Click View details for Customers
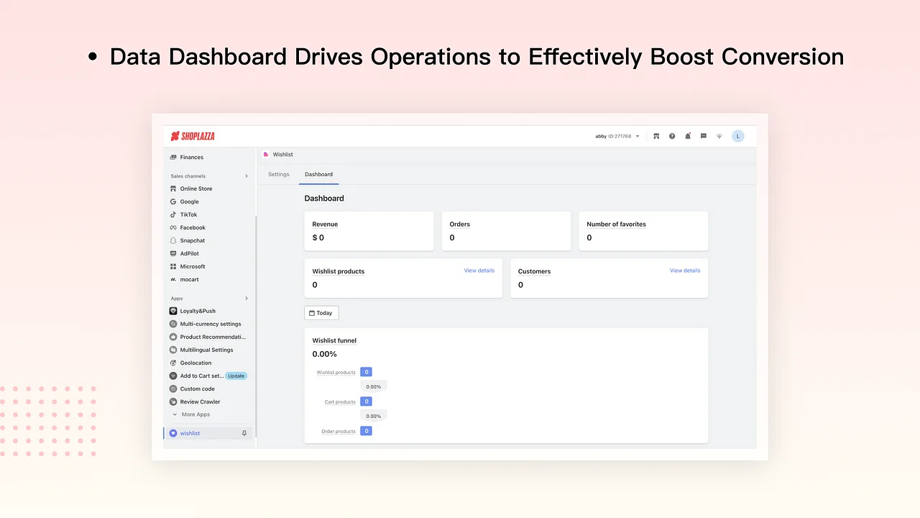 (684, 271)
